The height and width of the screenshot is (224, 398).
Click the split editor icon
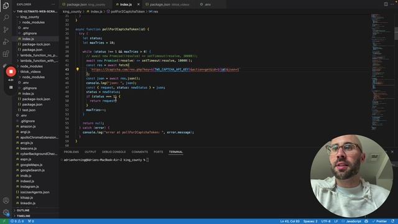[x=386, y=4]
